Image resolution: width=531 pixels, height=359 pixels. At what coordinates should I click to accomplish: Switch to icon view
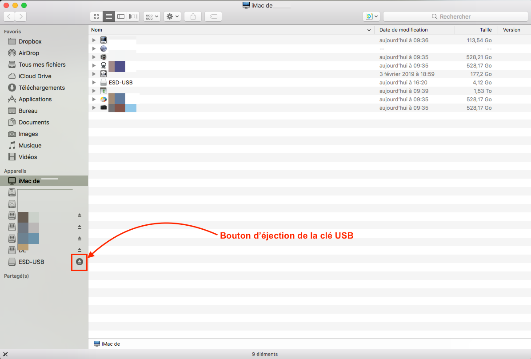[96, 16]
